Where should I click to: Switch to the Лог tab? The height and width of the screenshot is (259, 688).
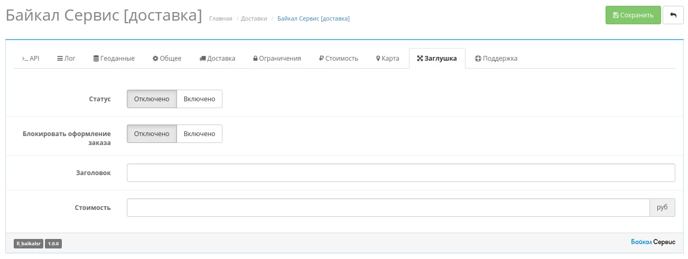coord(66,59)
